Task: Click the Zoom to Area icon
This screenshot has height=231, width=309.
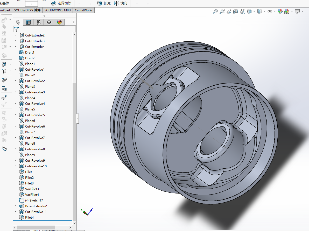Action: [x=222, y=11]
